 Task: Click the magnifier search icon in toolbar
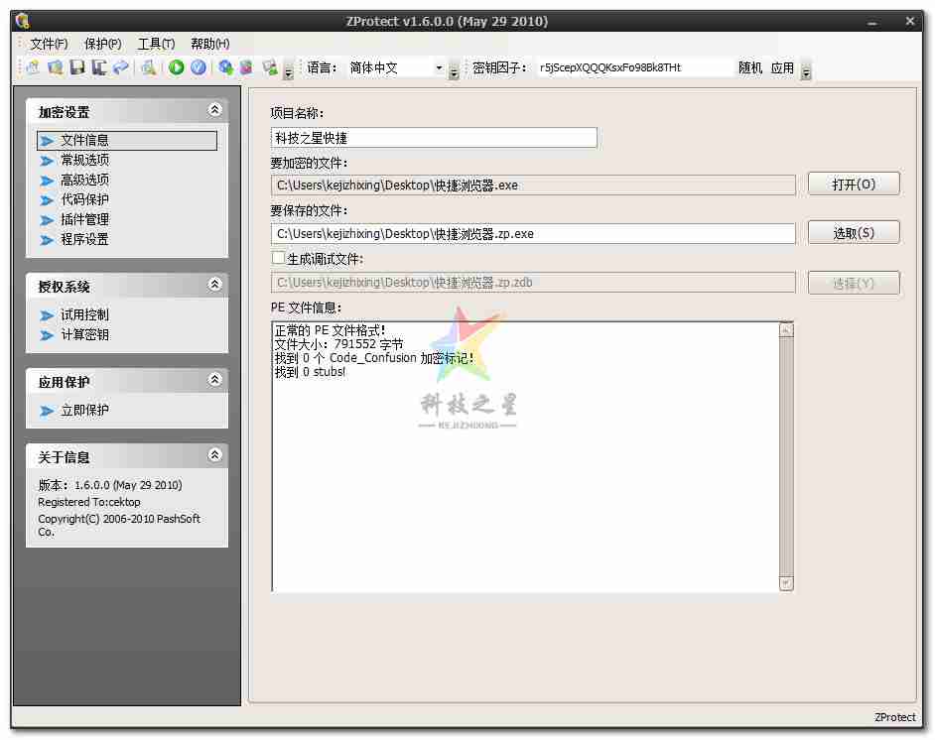[148, 67]
